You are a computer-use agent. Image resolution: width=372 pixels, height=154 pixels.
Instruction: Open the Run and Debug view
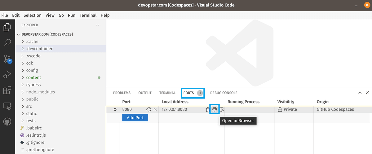click(x=7, y=75)
